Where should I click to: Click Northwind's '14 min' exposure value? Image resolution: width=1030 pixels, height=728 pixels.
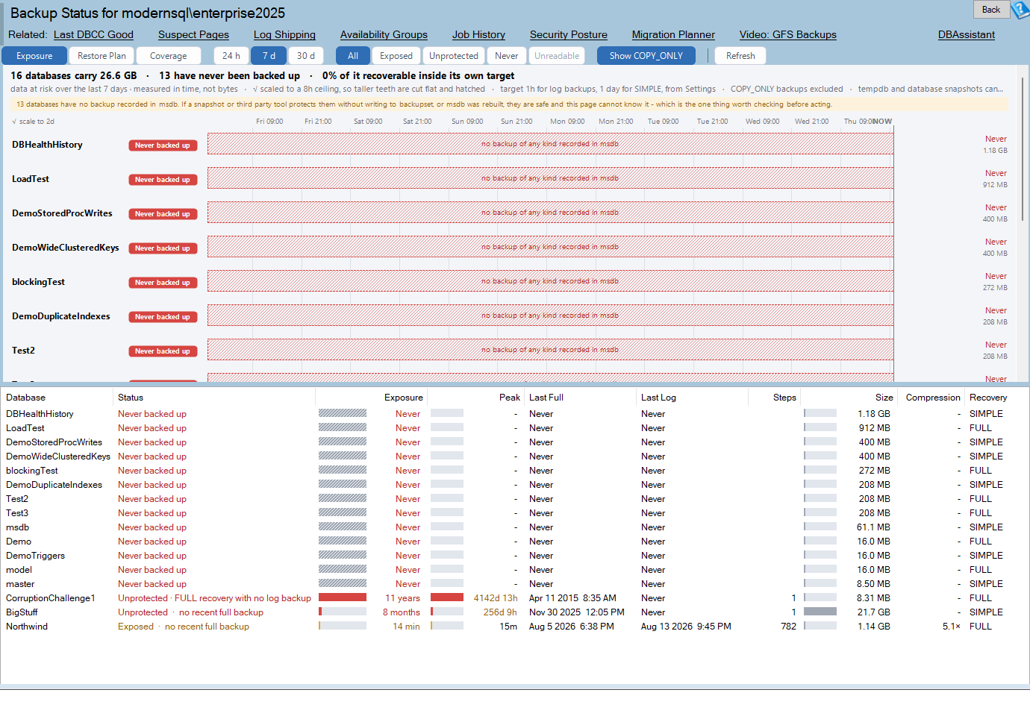point(407,627)
